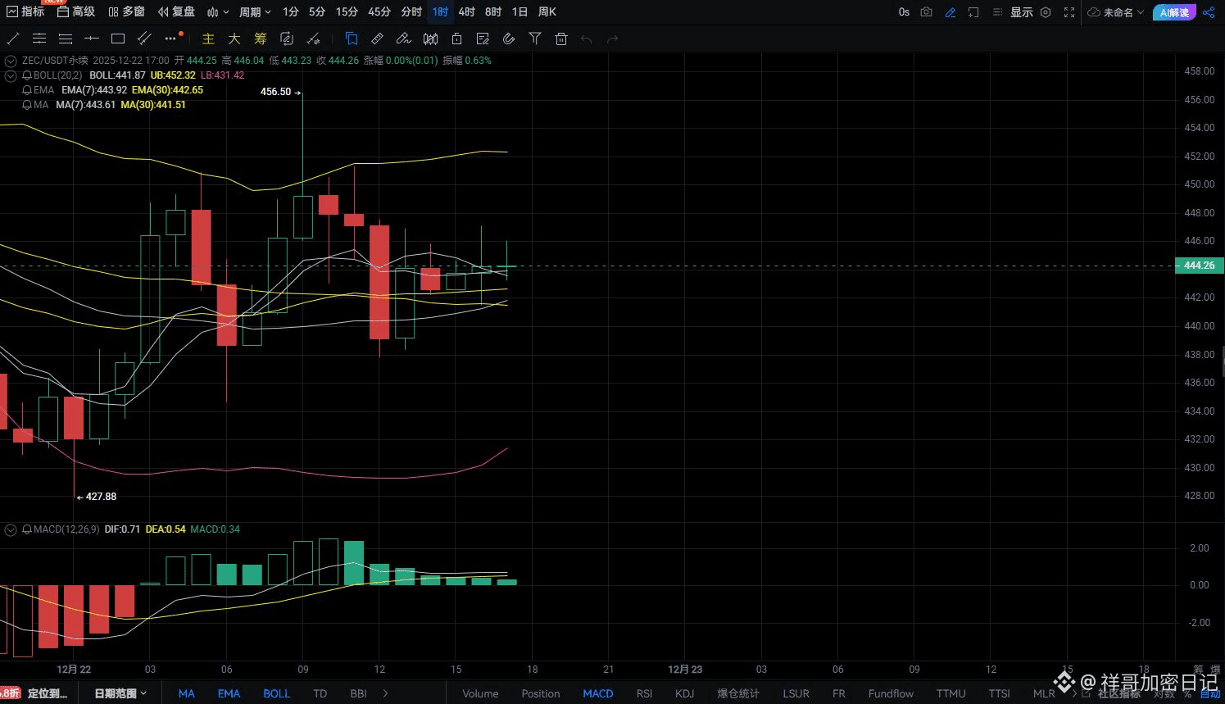Open the chart type dropdown

click(218, 12)
